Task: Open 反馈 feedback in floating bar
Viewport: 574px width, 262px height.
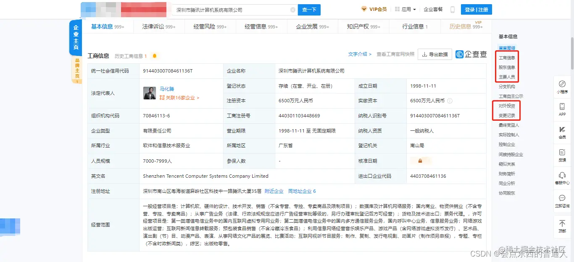Action: pos(562,155)
